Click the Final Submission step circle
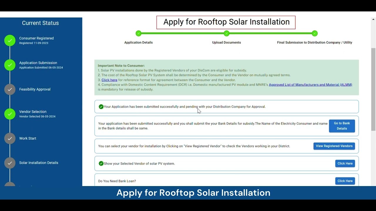Screen dimensions: 376x211 pos(315,33)
